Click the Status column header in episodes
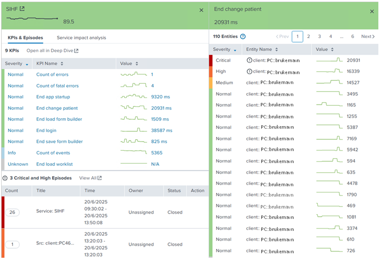The image size is (380, 259). 174,191
